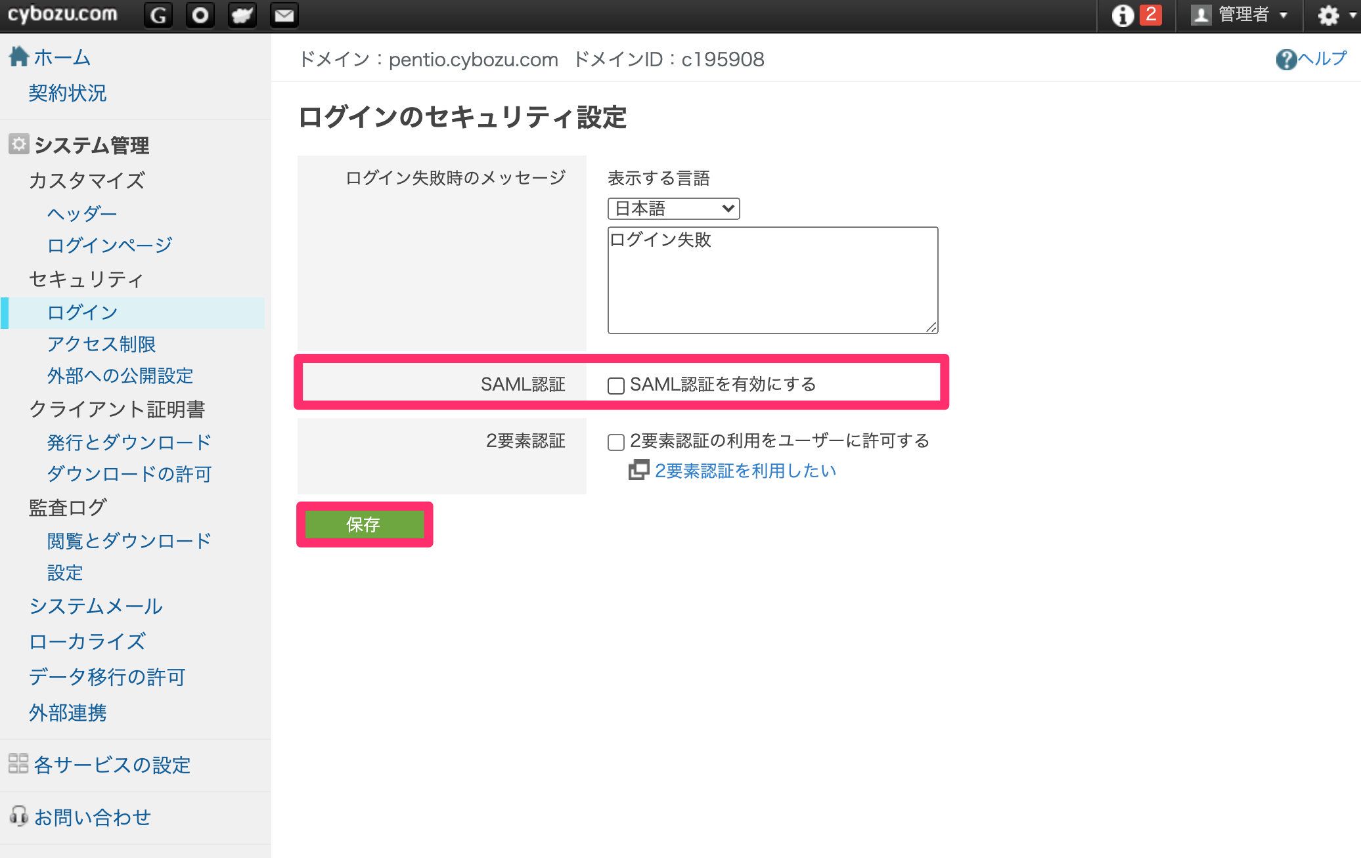Viewport: 1361px width, 858px height.
Task: Open 設定 under 監査ログ
Action: pos(65,572)
